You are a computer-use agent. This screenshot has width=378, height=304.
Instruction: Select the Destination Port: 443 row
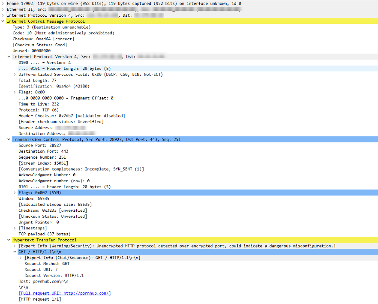point(43,151)
